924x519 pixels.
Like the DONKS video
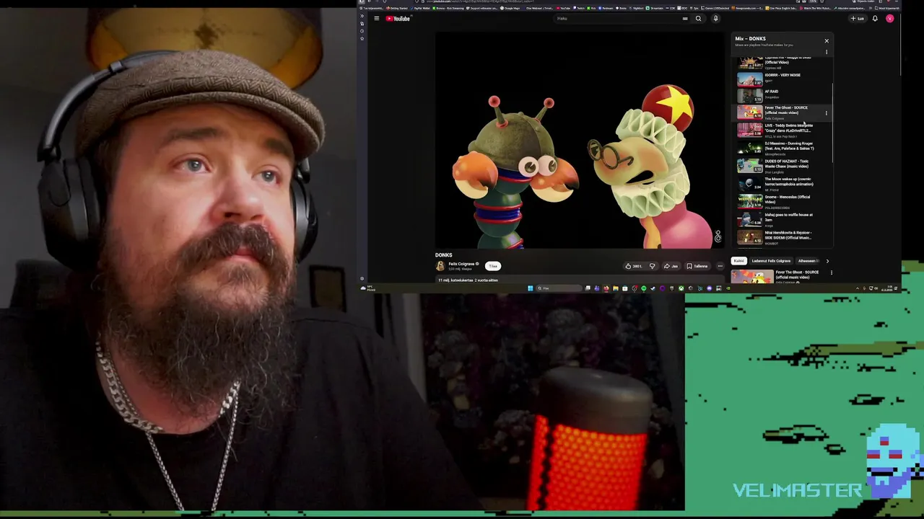[x=634, y=266]
